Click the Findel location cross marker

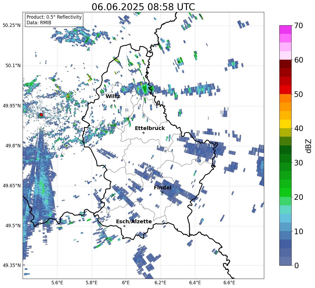(163, 192)
